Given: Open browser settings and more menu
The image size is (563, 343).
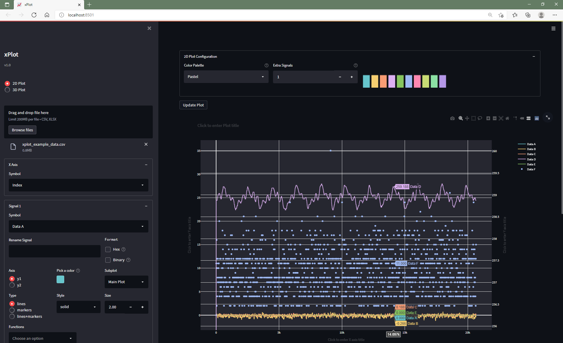Looking at the screenshot, I should 555,15.
